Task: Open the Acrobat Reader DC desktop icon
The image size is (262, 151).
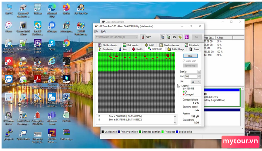Action: [37, 82]
